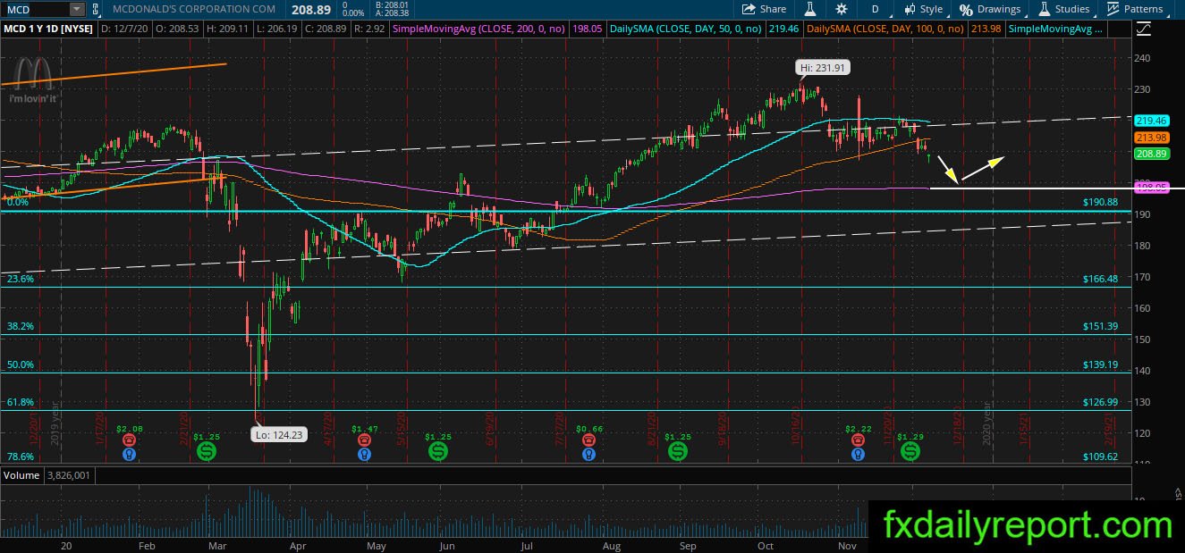Click the Hi: 231.91 price bubble

pyautogui.click(x=823, y=67)
